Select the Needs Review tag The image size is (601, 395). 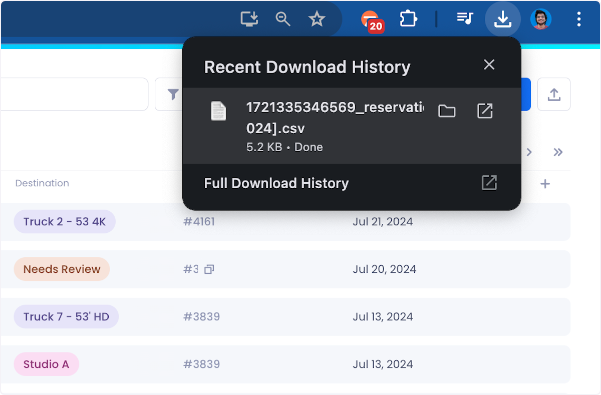click(x=62, y=269)
